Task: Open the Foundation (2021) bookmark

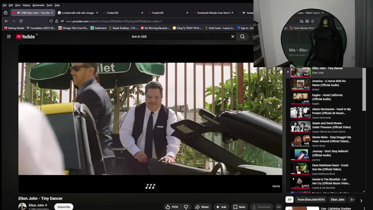Action: tap(41, 28)
